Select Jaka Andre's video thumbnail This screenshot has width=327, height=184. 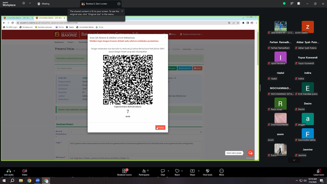coord(281,27)
